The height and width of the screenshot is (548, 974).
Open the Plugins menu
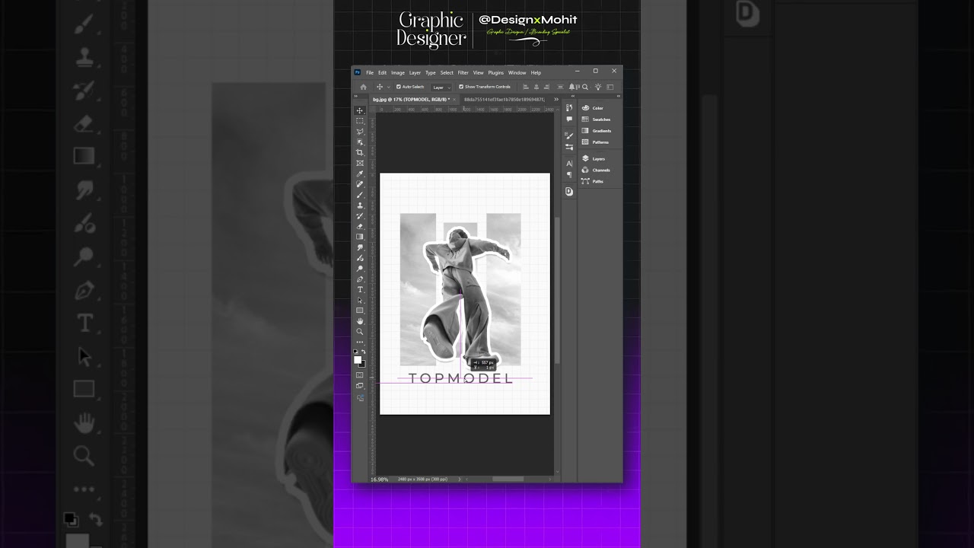(x=496, y=73)
